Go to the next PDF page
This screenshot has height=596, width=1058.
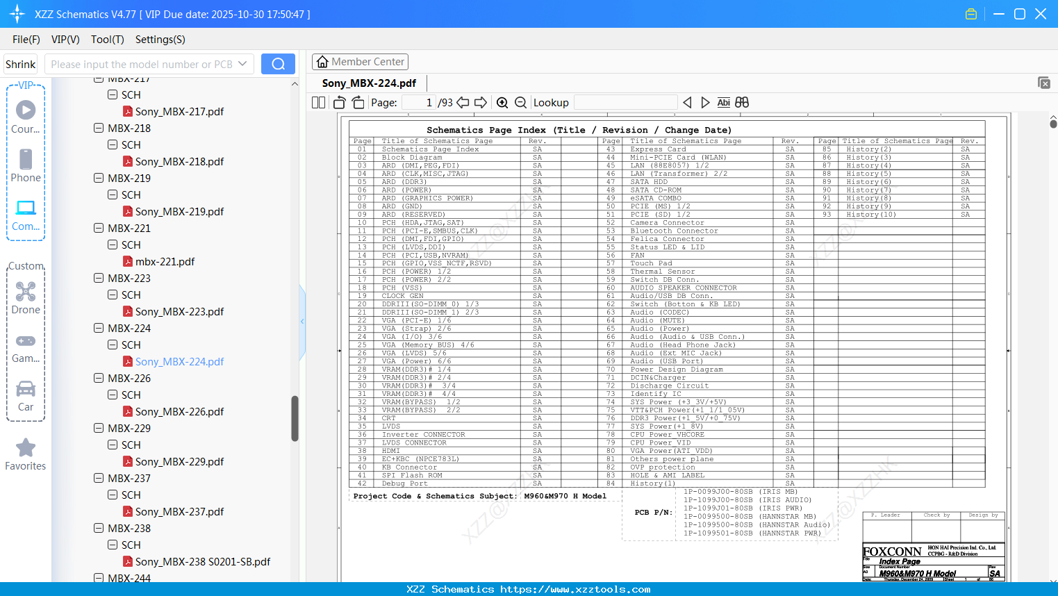pyautogui.click(x=481, y=103)
